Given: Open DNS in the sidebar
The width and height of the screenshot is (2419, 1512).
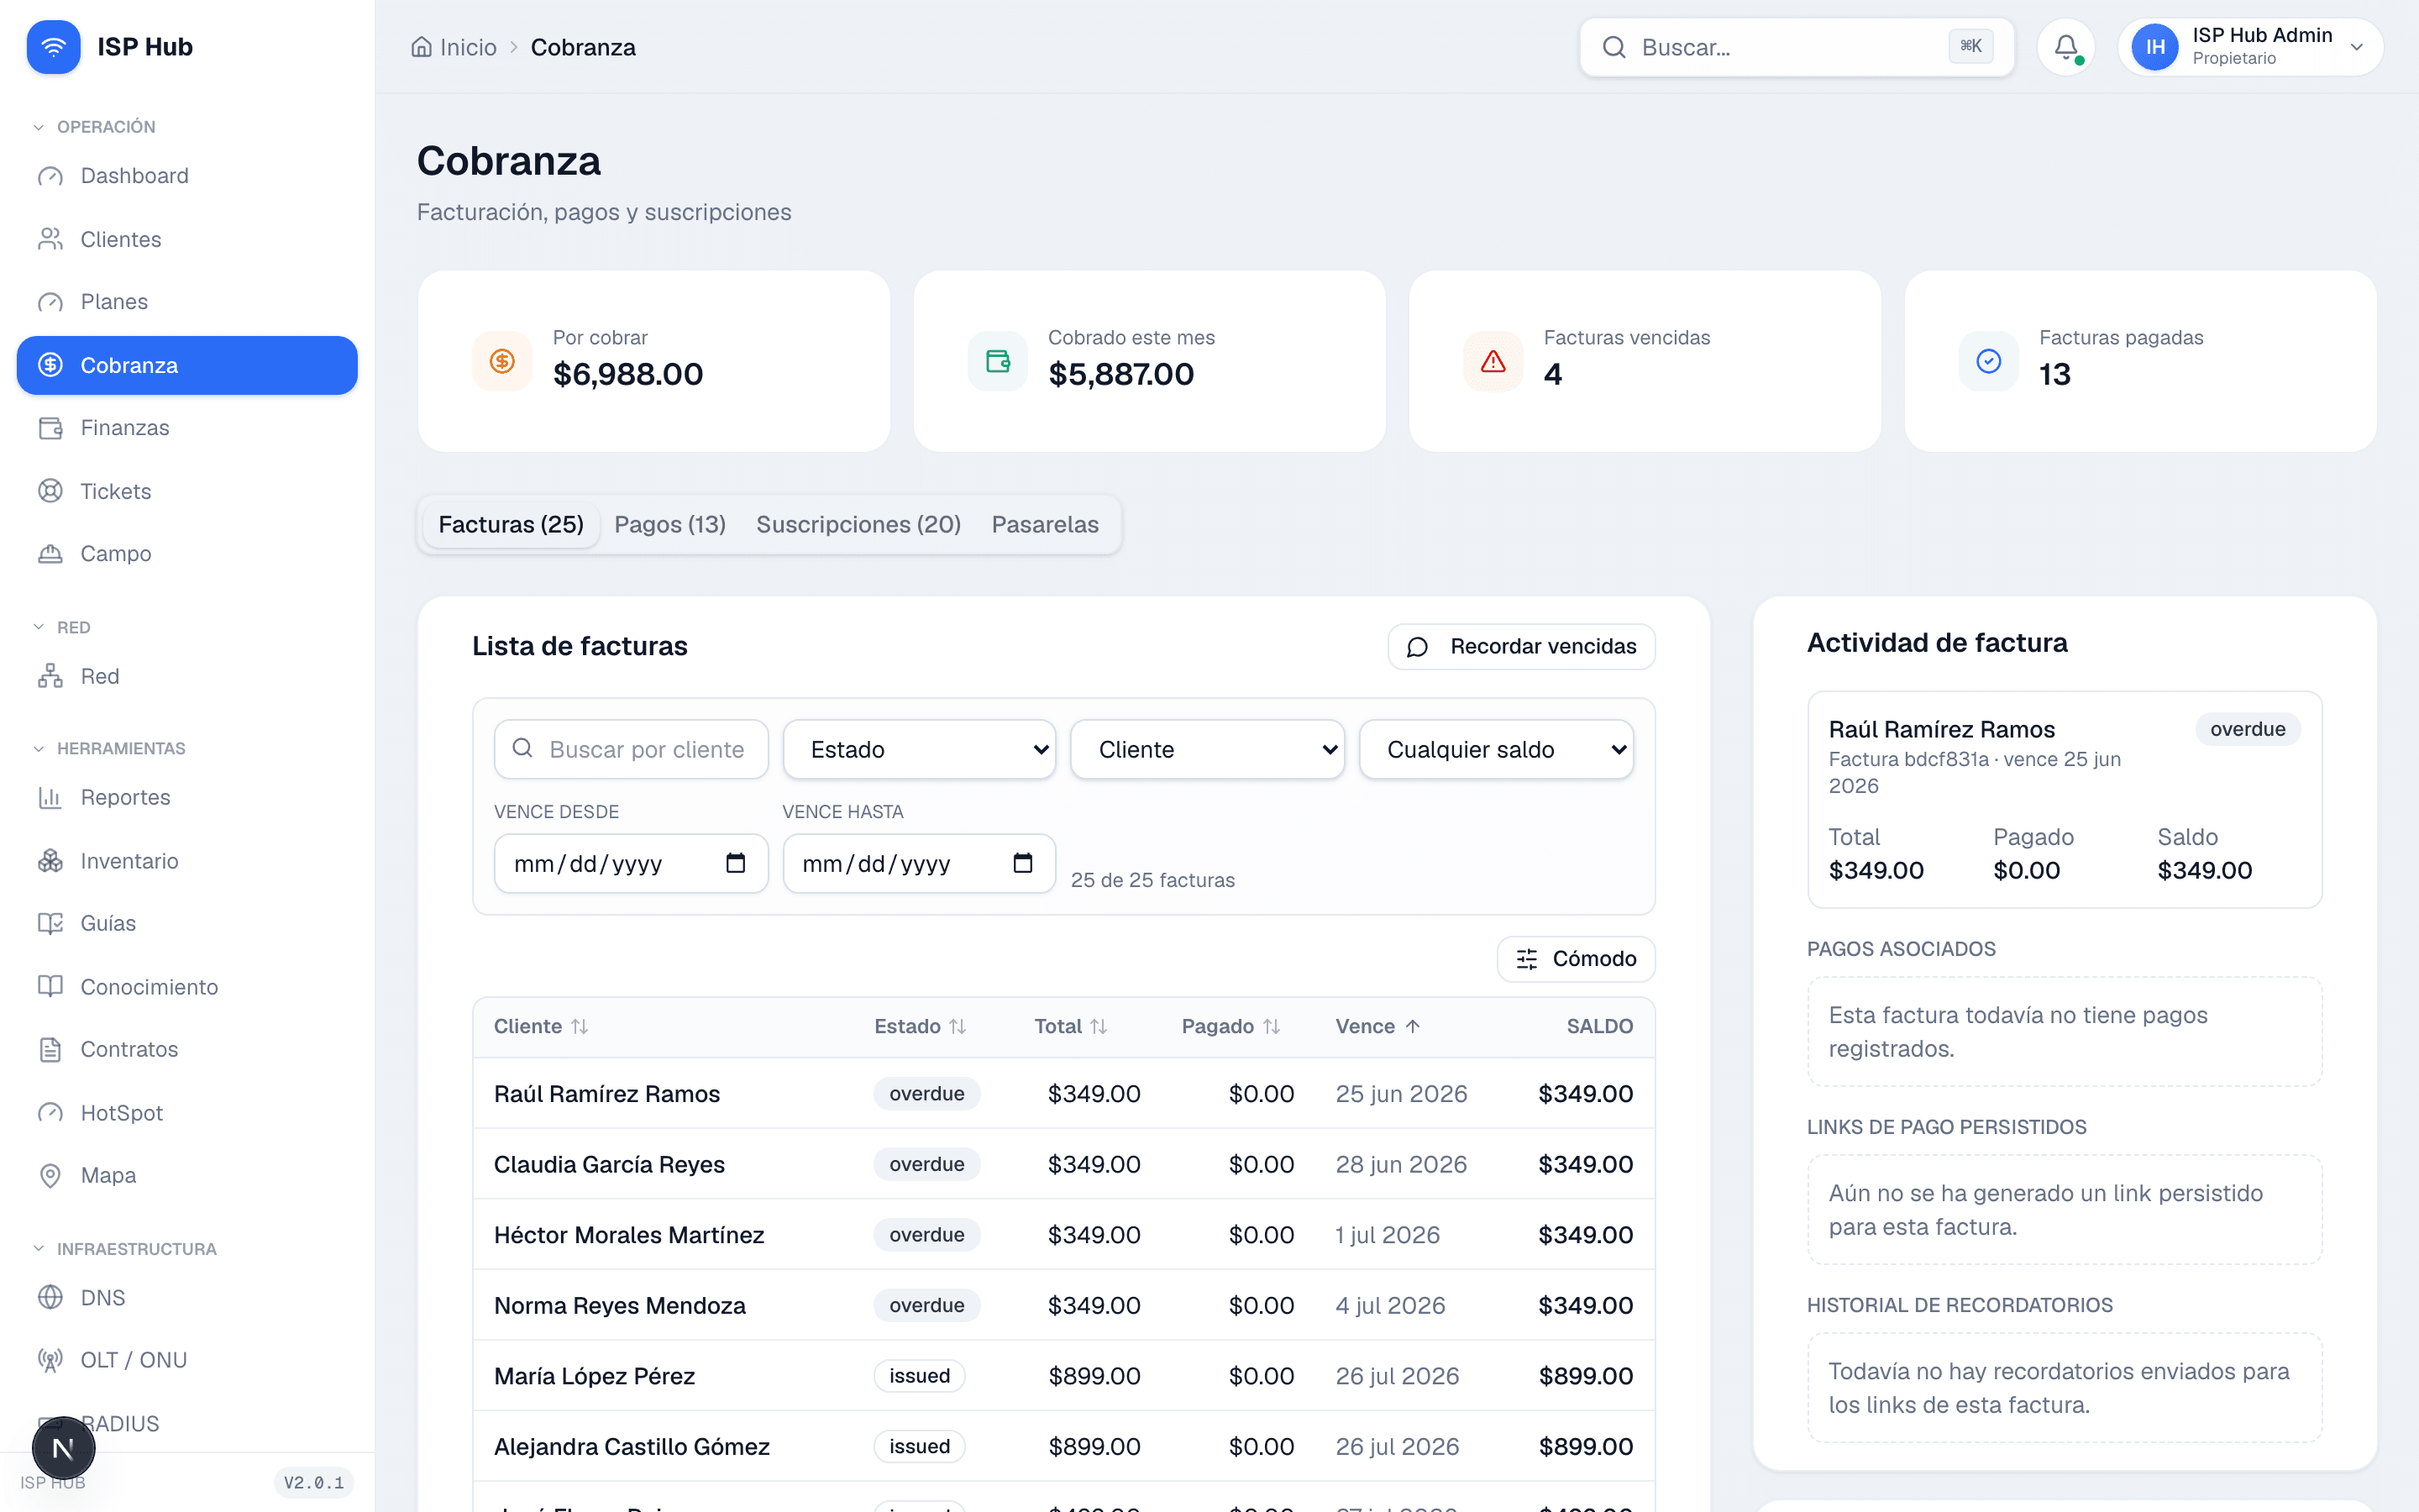Looking at the screenshot, I should coord(187,1298).
